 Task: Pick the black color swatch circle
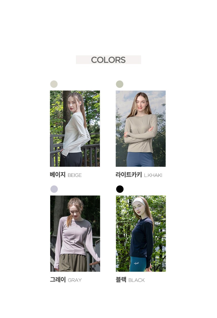pyautogui.click(x=120, y=189)
